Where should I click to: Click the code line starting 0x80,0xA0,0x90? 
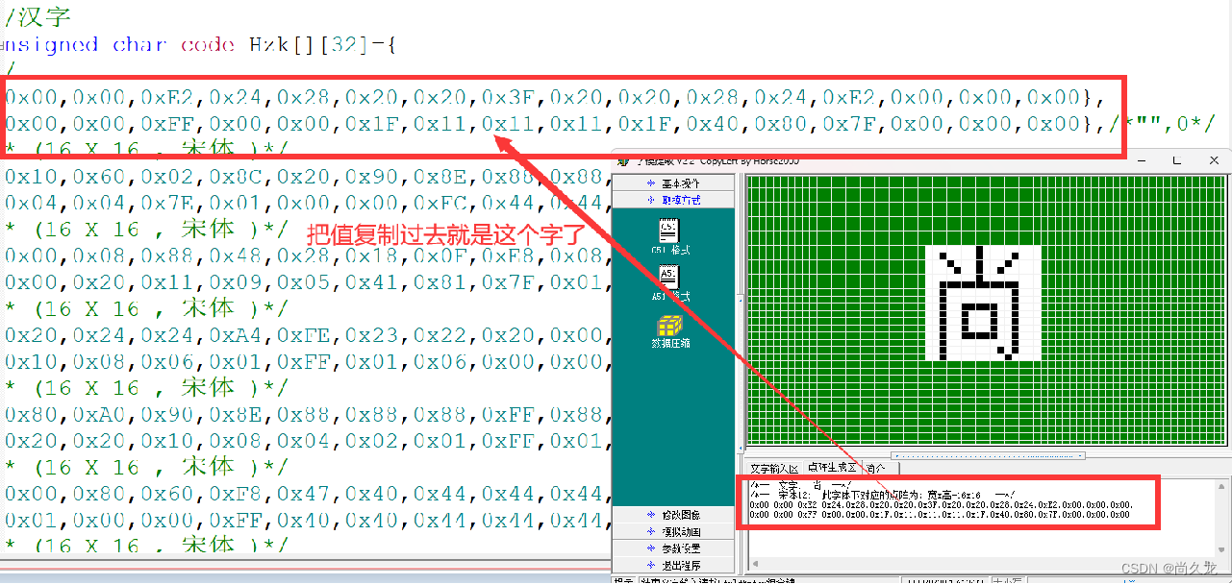pos(308,414)
